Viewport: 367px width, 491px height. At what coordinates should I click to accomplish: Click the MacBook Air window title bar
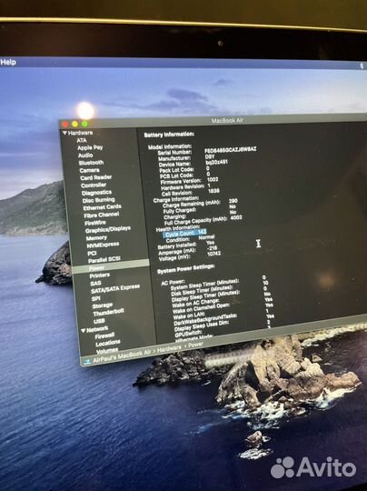click(227, 121)
